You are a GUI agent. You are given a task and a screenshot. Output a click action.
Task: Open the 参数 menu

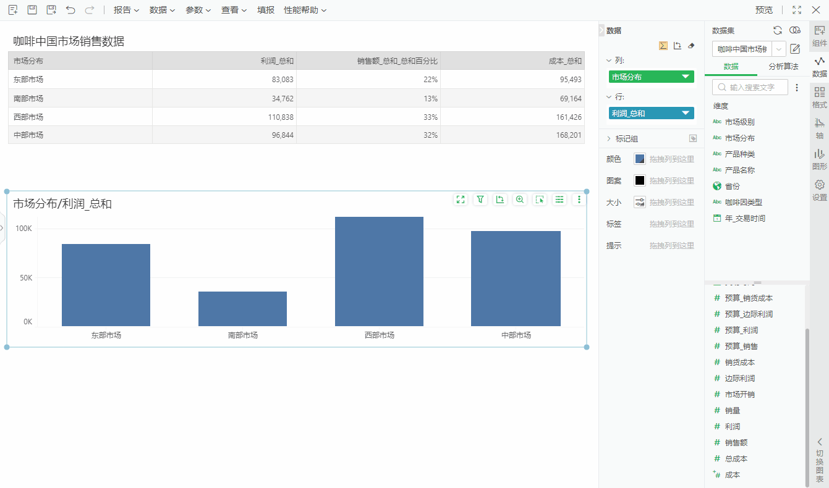tap(198, 10)
